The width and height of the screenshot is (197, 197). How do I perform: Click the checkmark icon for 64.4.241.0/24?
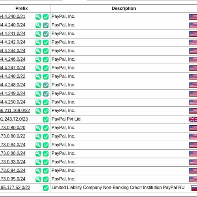tap(46, 34)
